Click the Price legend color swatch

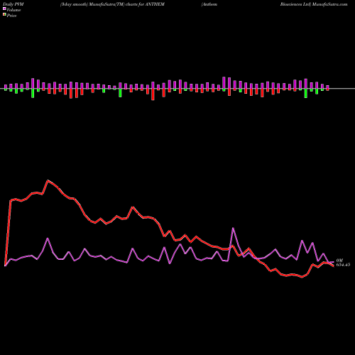pos(4,15)
